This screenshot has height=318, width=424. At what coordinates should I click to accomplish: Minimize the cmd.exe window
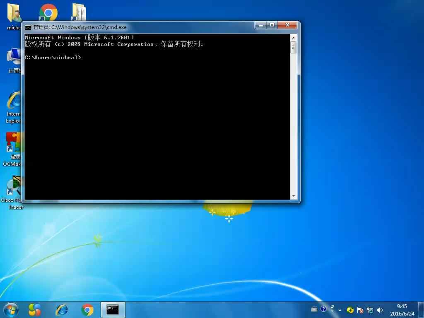point(261,25)
